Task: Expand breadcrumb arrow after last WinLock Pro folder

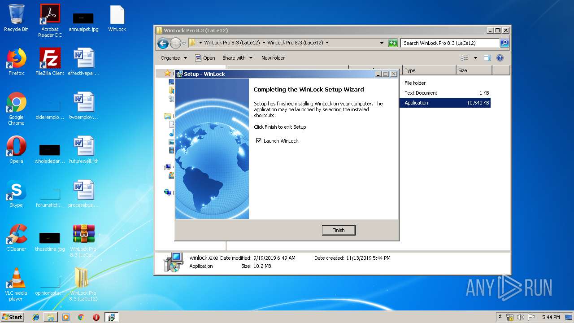Action: [x=327, y=43]
